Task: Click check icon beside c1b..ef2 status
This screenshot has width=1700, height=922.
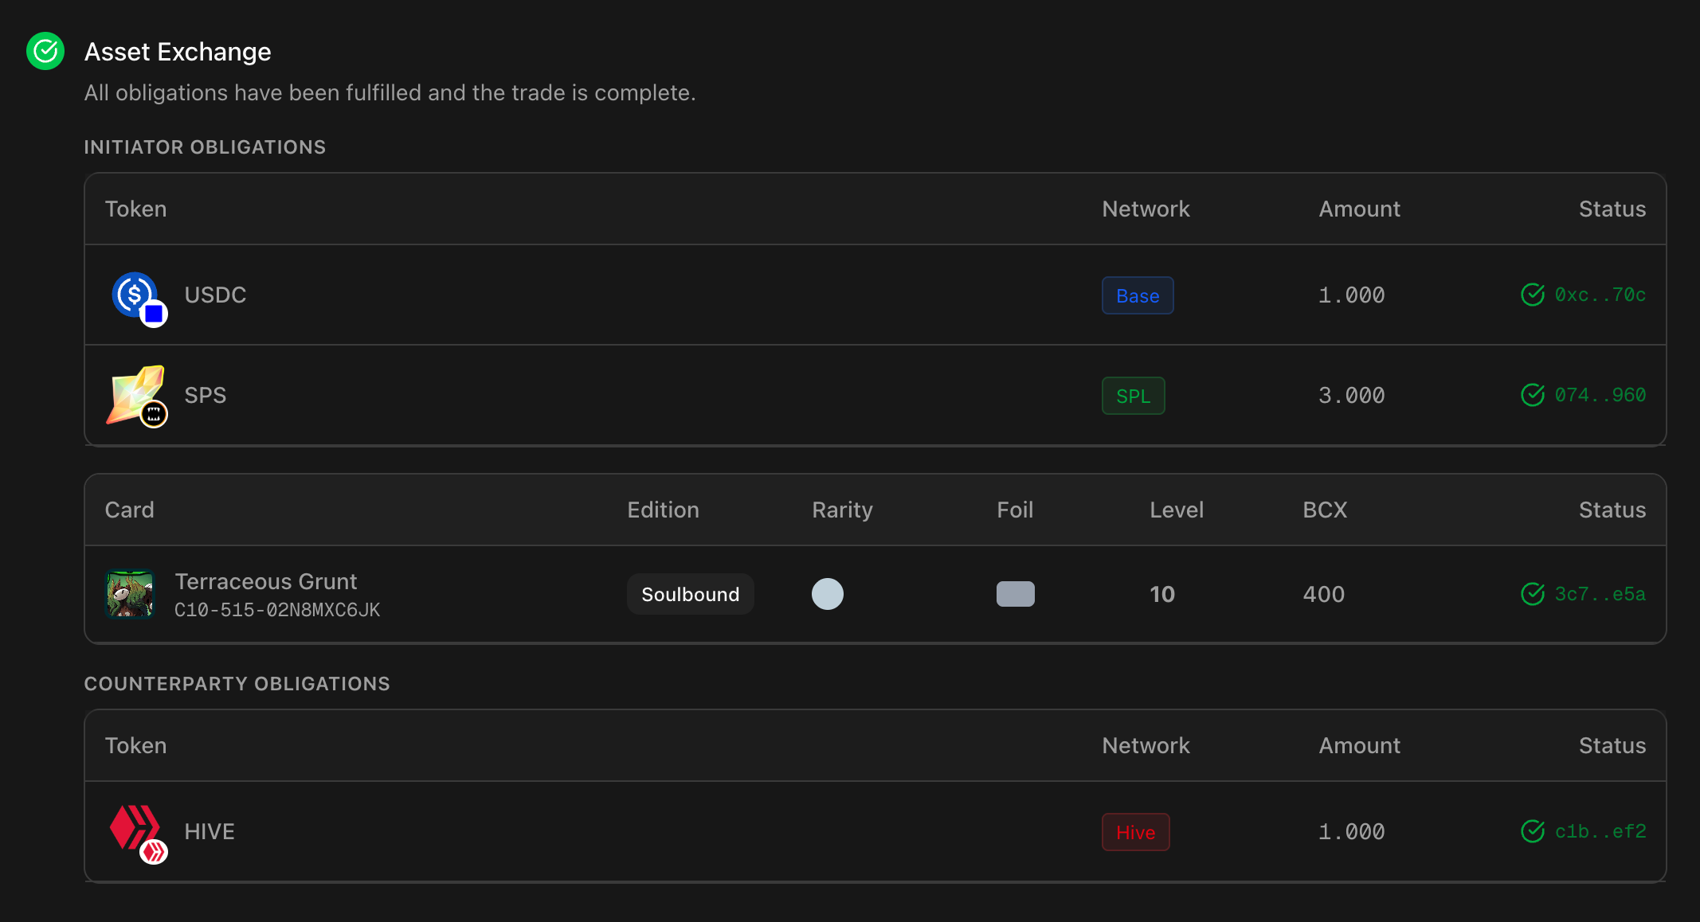Action: [x=1532, y=831]
